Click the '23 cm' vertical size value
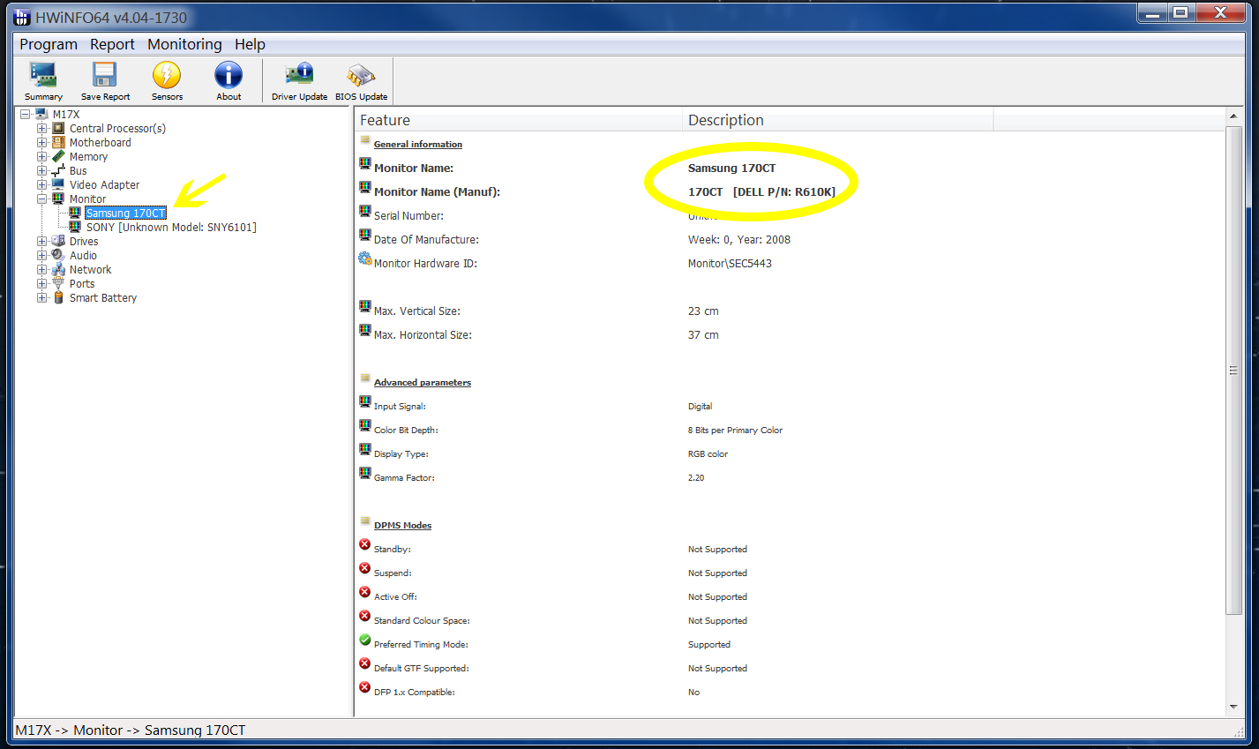 click(703, 311)
